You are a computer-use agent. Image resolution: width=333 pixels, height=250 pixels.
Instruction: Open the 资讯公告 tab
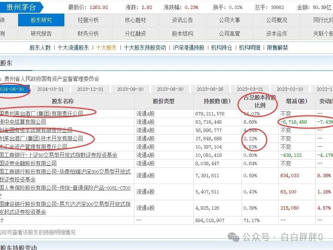point(182,20)
